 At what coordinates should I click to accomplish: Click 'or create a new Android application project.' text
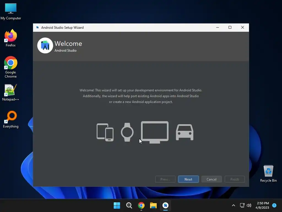click(x=141, y=102)
